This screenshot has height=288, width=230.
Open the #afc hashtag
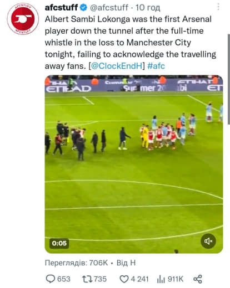pyautogui.click(x=156, y=66)
